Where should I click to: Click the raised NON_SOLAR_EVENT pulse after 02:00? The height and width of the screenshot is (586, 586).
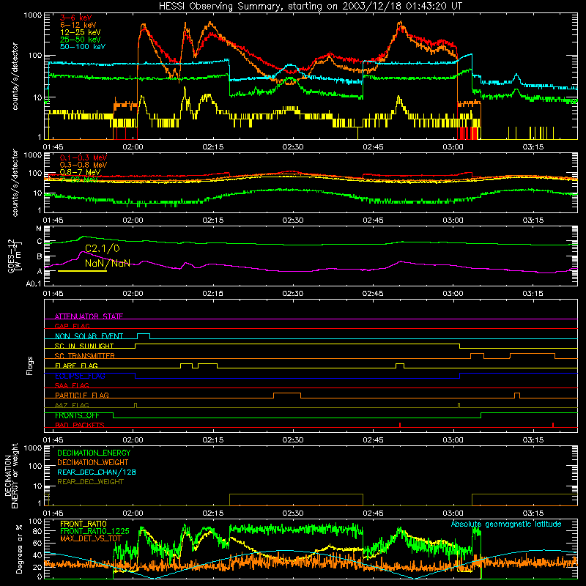click(x=144, y=335)
